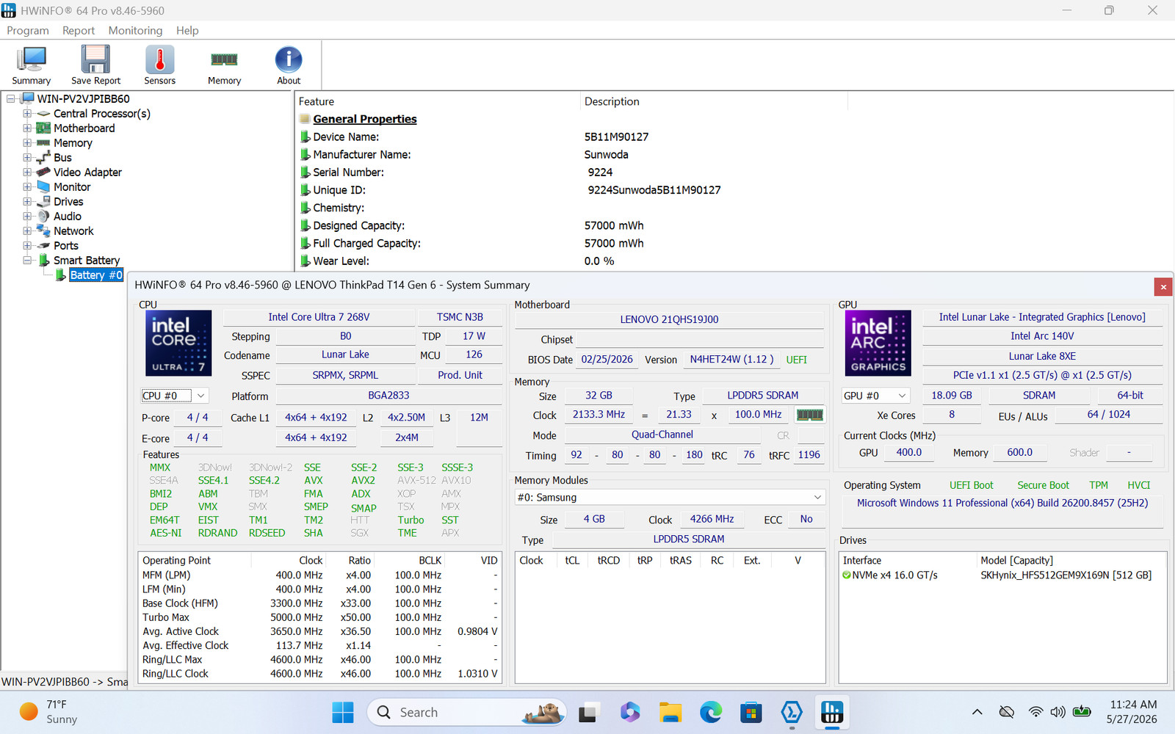This screenshot has width=1175, height=734.
Task: Click the Lunar Lake codename value
Action: pyautogui.click(x=345, y=355)
